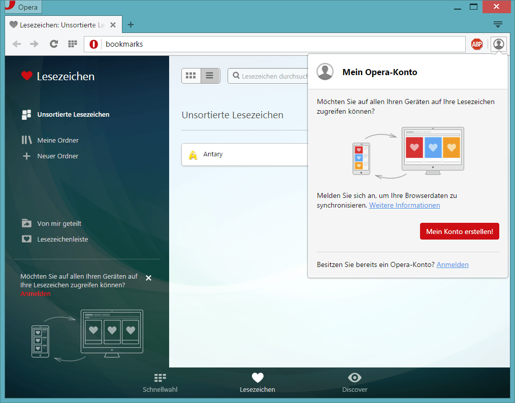515x403 pixels.
Task: Focus the Lesezeichen durchsuchen search field
Action: [268, 76]
